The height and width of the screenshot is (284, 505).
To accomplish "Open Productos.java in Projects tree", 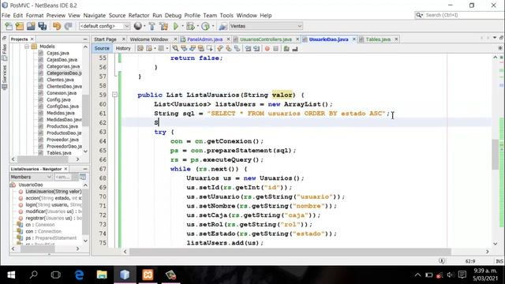I will click(x=62, y=126).
